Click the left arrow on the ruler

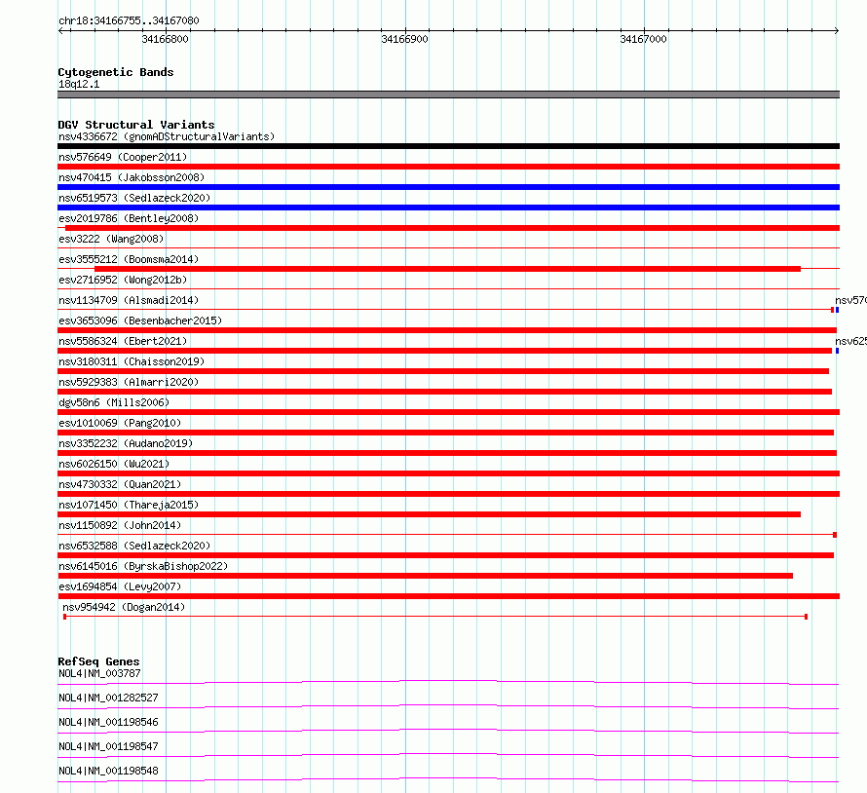61,30
